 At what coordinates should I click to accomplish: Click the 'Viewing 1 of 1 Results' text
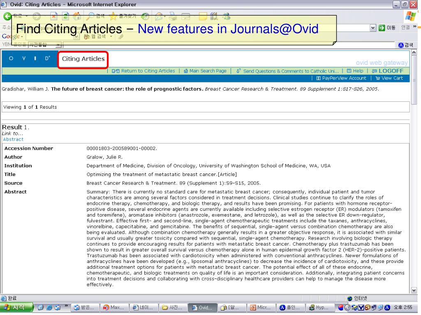click(30, 107)
